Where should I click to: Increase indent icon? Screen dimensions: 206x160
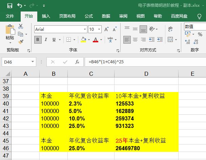[x=160, y=40]
